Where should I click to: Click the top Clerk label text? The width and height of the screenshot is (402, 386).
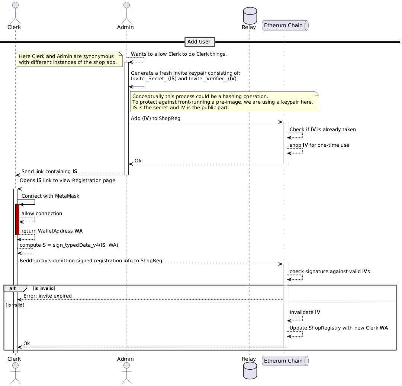coord(14,27)
